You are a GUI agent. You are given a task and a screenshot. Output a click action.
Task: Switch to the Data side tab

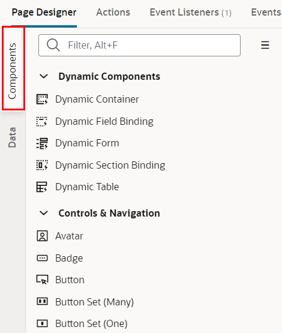coord(12,137)
